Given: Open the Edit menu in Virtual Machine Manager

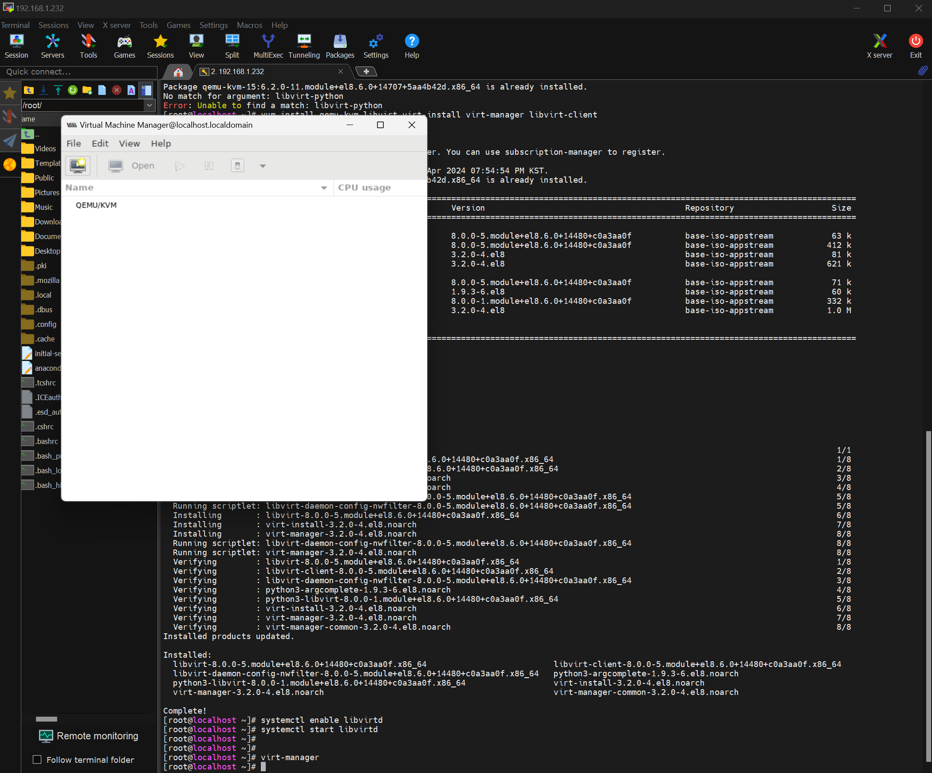Looking at the screenshot, I should tap(100, 143).
